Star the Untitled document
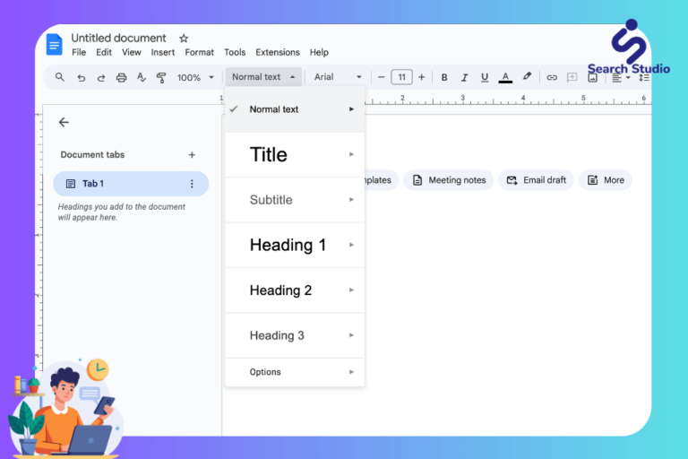Image resolution: width=688 pixels, height=459 pixels. pyautogui.click(x=184, y=39)
